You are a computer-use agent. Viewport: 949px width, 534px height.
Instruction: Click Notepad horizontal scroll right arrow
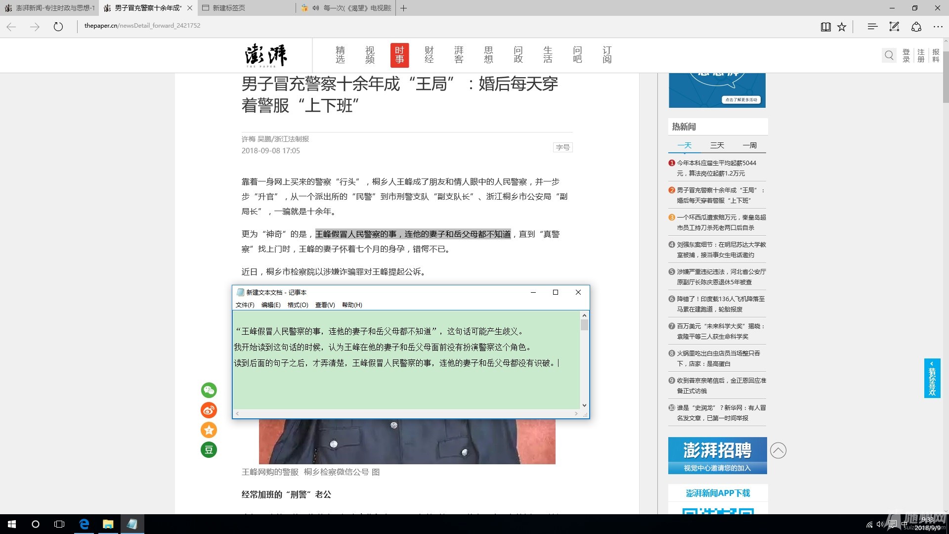[576, 413]
